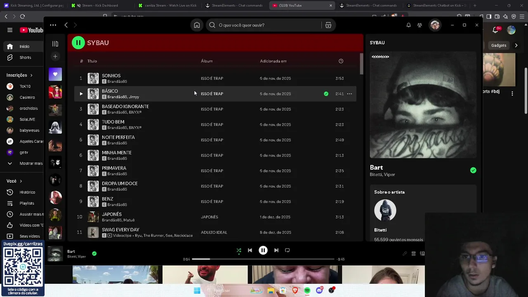Click the 'ISSO É TRAP' album link on the TUDO BEM row
The image size is (528, 297).
pyautogui.click(x=212, y=125)
